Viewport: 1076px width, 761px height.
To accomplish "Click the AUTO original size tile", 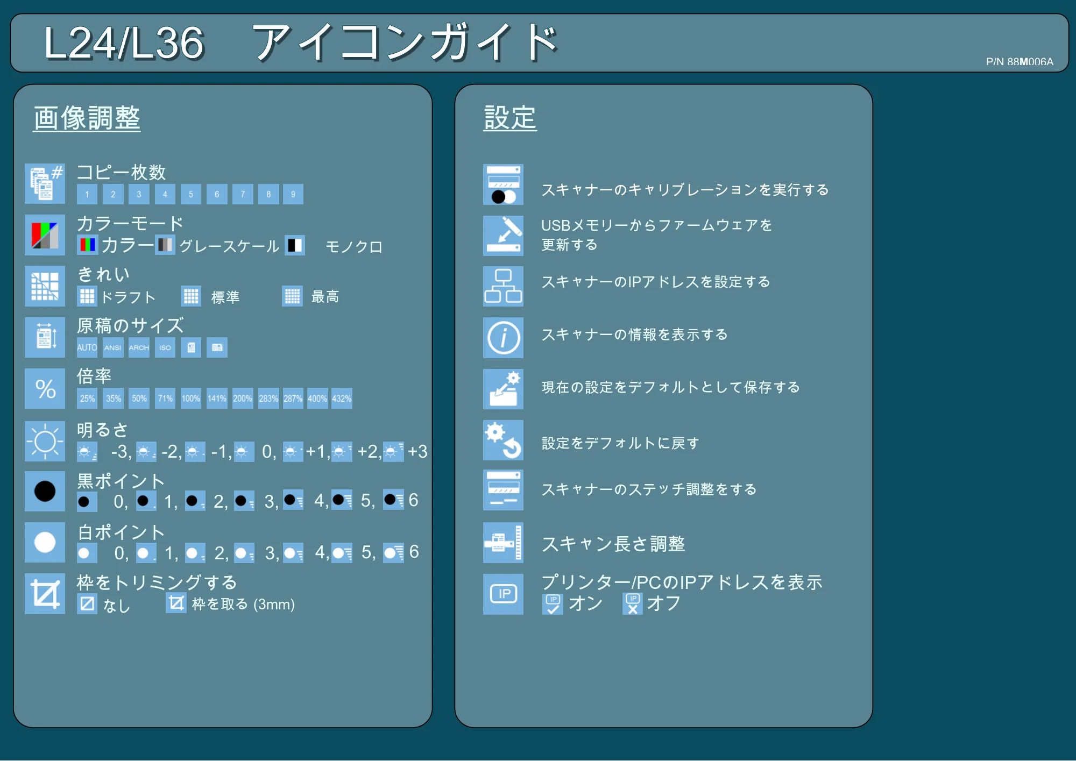I will (87, 347).
